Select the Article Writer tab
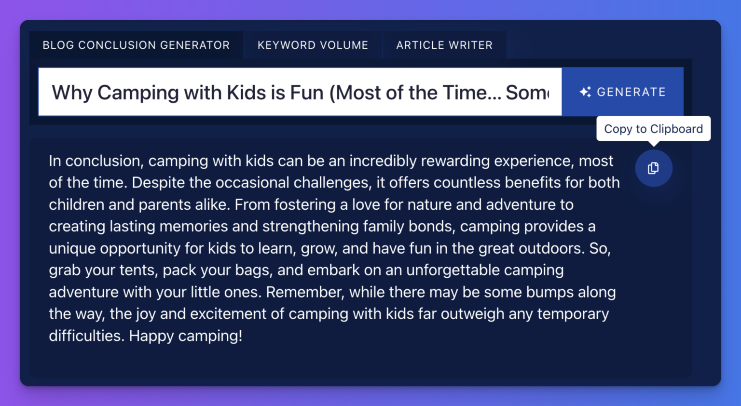The height and width of the screenshot is (406, 741). click(444, 45)
